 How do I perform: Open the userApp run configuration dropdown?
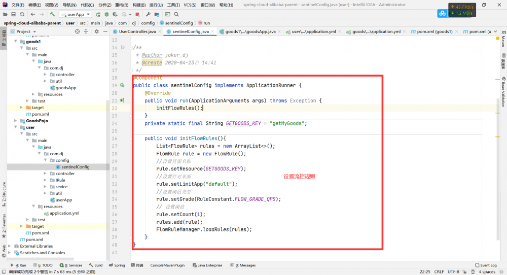tap(75, 14)
